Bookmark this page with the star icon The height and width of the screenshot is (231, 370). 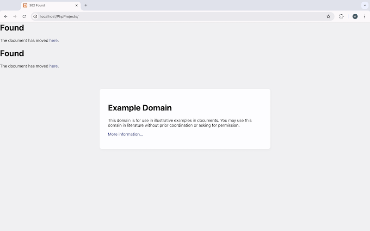[x=328, y=17]
